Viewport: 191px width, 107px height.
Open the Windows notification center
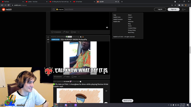pyautogui.click(x=188, y=105)
